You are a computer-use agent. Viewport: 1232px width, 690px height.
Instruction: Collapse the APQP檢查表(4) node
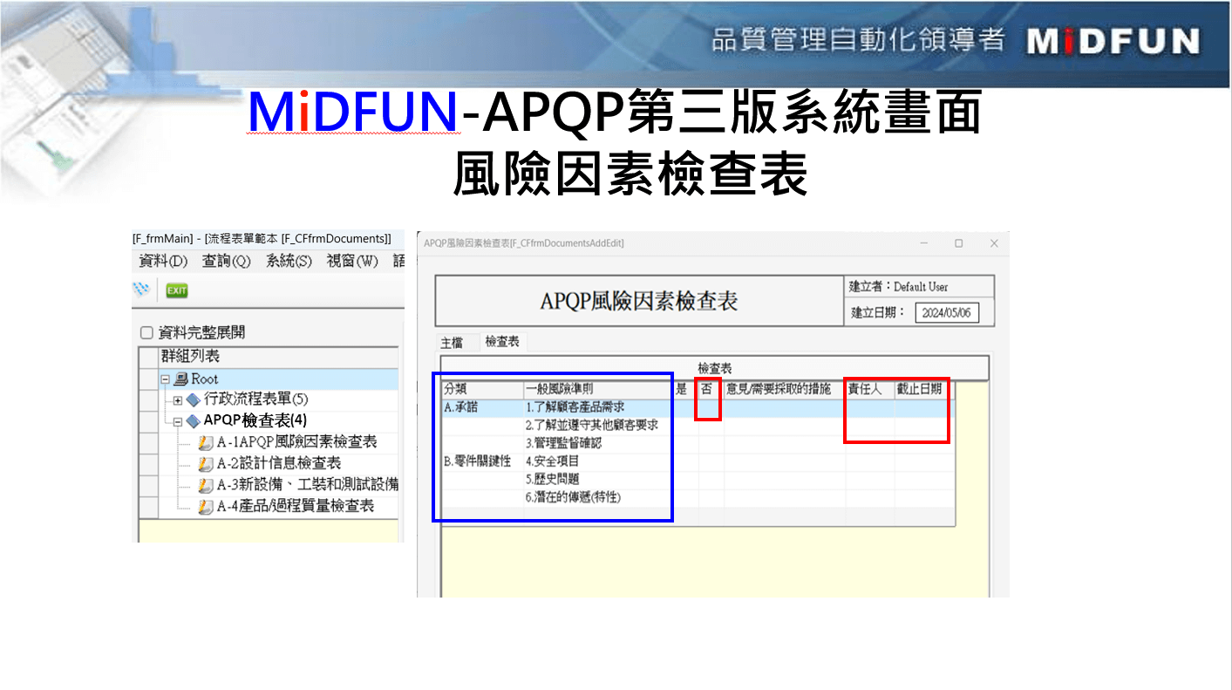178,421
